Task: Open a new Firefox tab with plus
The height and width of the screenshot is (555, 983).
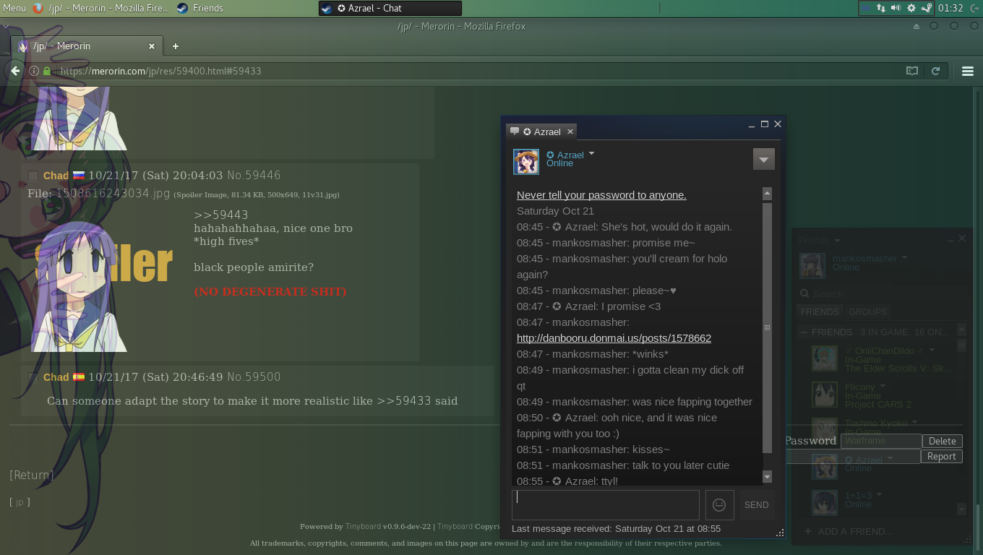Action: [175, 46]
